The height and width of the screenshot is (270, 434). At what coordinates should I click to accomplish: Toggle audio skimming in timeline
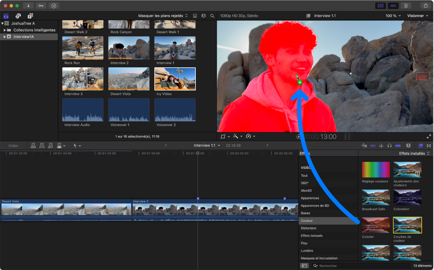pyautogui.click(x=381, y=146)
